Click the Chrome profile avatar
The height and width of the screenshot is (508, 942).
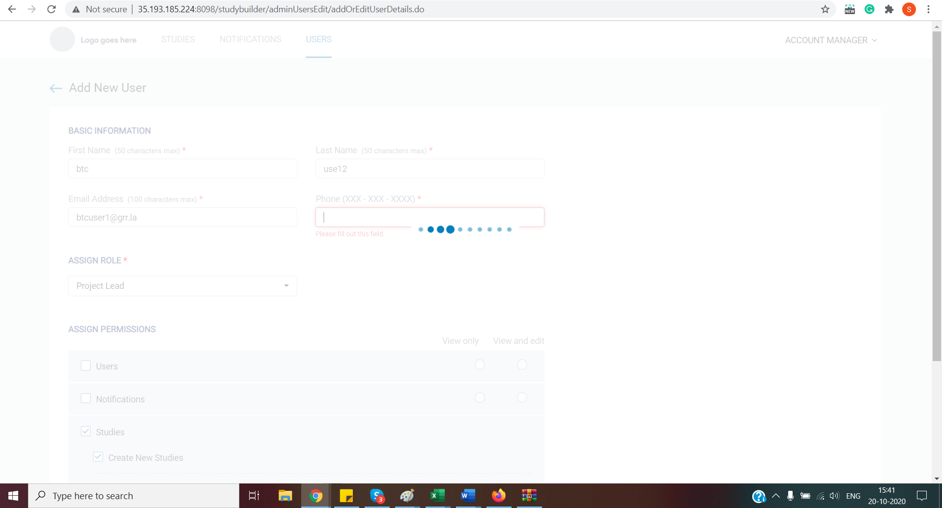909,9
